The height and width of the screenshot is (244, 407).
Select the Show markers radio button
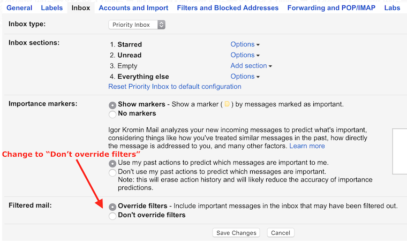[112, 105]
